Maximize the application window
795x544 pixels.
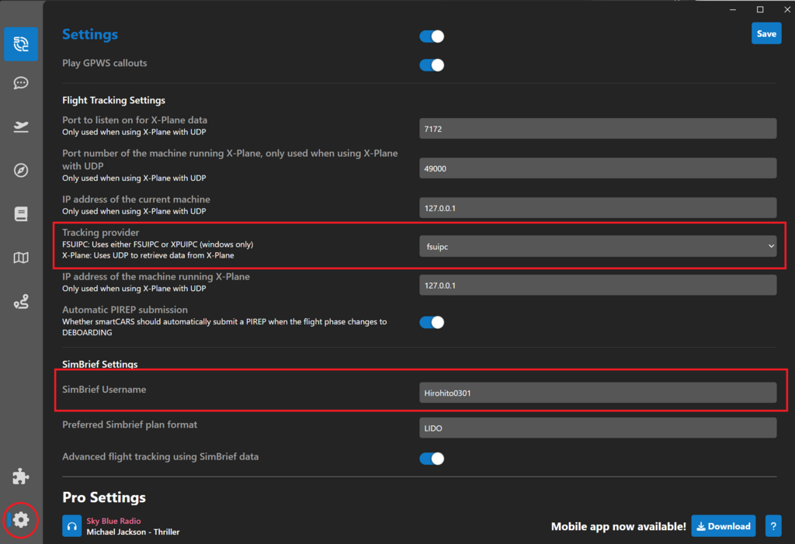(x=760, y=9)
